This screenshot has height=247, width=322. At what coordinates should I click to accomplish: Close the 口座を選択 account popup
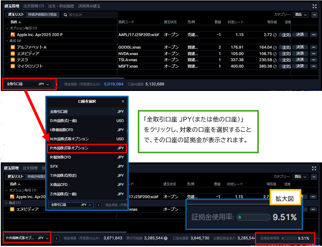point(123,101)
